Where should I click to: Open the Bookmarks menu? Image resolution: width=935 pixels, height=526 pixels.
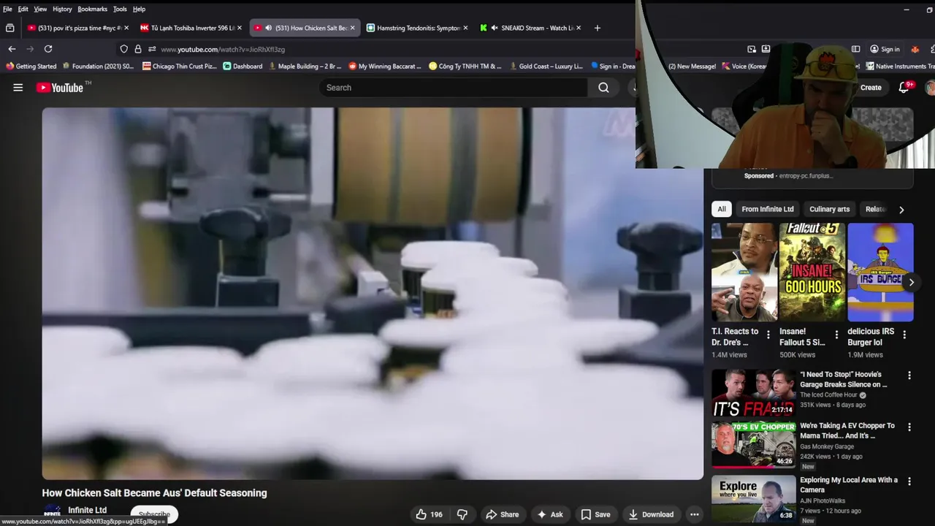coord(92,9)
